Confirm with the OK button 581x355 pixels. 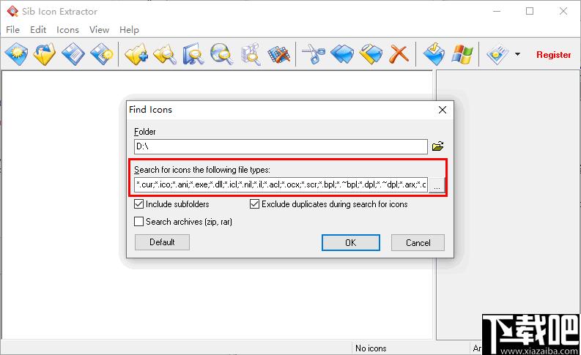(x=350, y=242)
